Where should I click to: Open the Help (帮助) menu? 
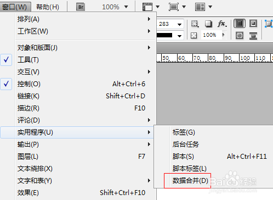click(x=48, y=7)
